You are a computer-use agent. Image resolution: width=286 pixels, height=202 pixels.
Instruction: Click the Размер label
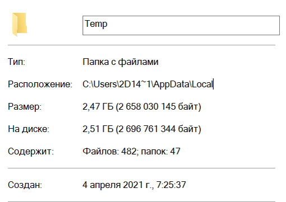coord(25,107)
